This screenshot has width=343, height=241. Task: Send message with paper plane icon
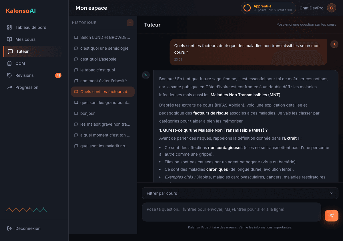(x=332, y=216)
